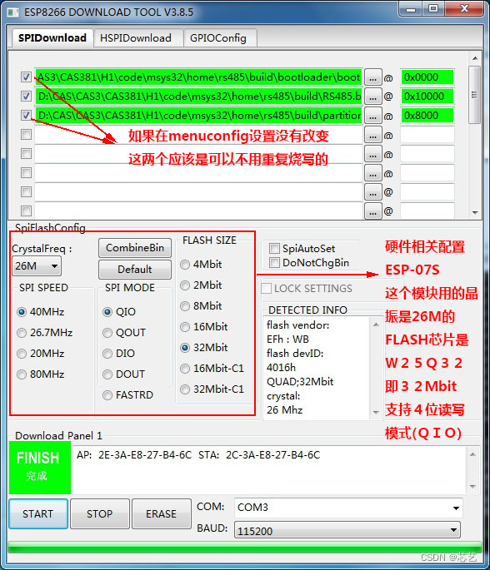Viewport: 490px width, 570px height.
Task: Enable the DoNotChgBin checkbox
Action: [x=274, y=262]
